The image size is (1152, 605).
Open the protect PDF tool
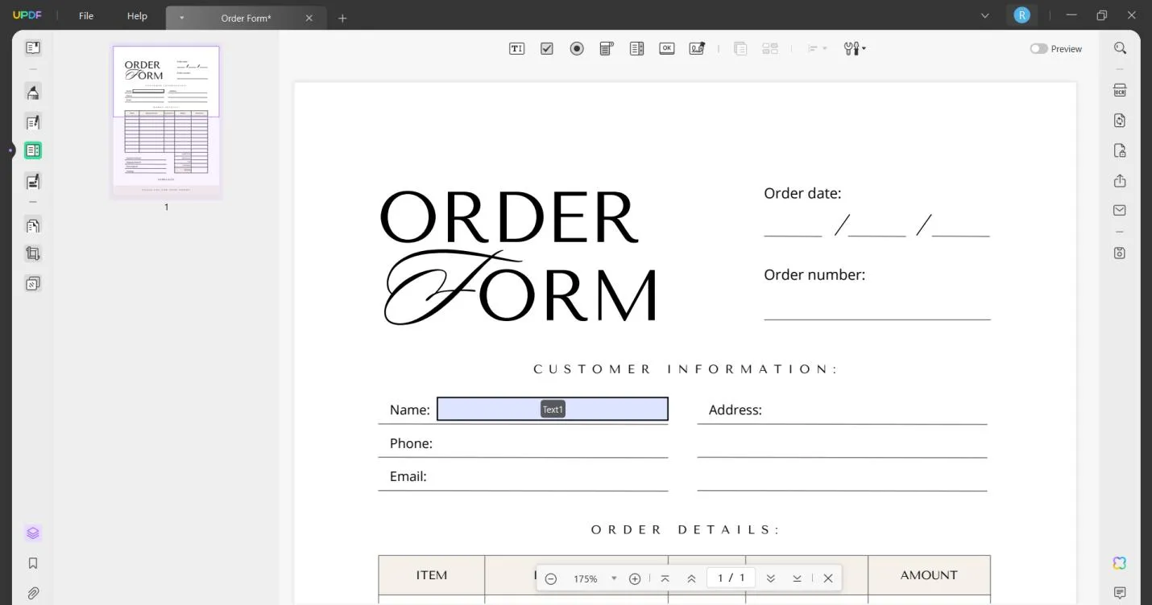(1120, 150)
